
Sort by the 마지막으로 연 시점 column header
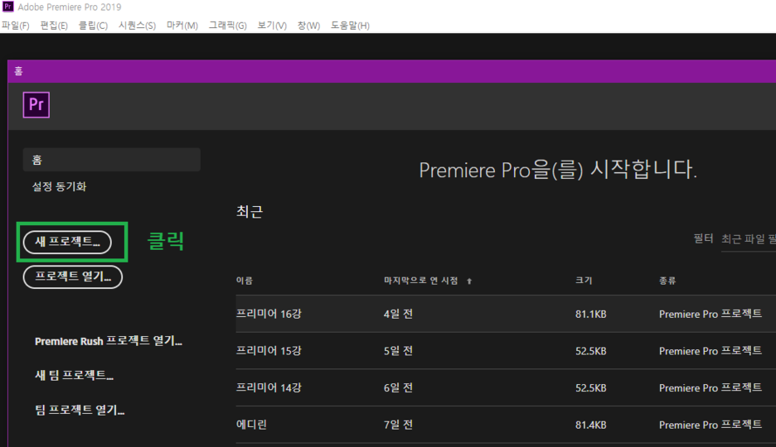point(420,281)
